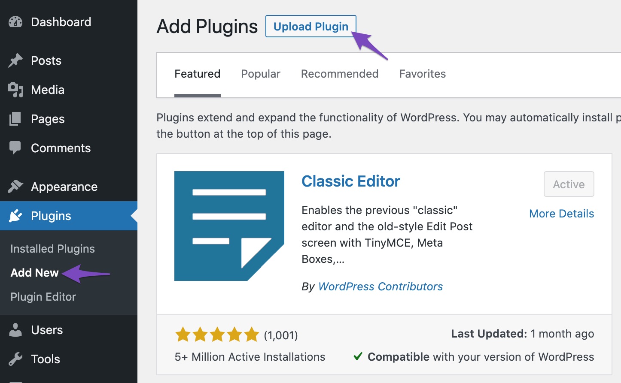
Task: Click the Dashboard gauge icon
Action: 15,21
